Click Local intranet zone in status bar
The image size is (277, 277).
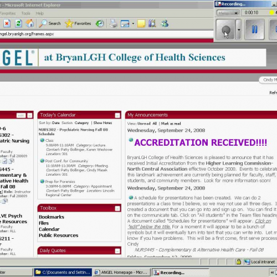[x=259, y=262]
